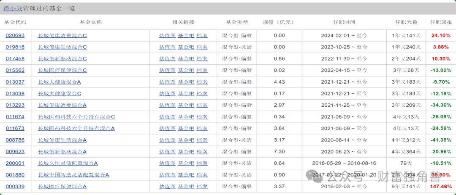Open fund 长城医疗保健混合A

[x=62, y=187]
